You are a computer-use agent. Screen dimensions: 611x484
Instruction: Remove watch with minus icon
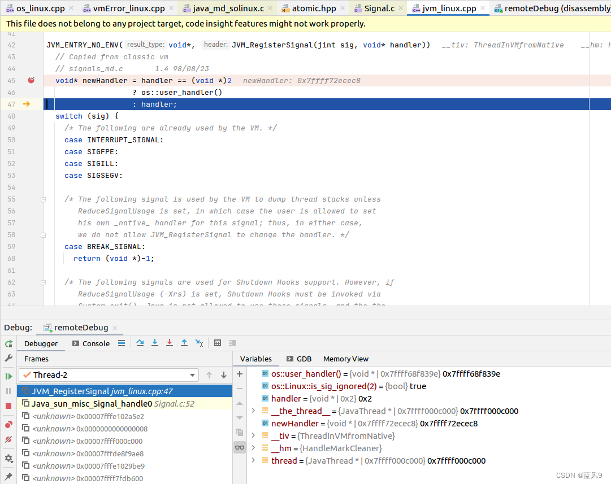point(240,389)
